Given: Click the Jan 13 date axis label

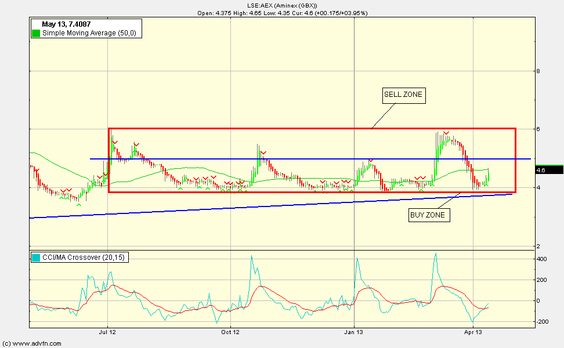Looking at the screenshot, I should pyautogui.click(x=353, y=333).
